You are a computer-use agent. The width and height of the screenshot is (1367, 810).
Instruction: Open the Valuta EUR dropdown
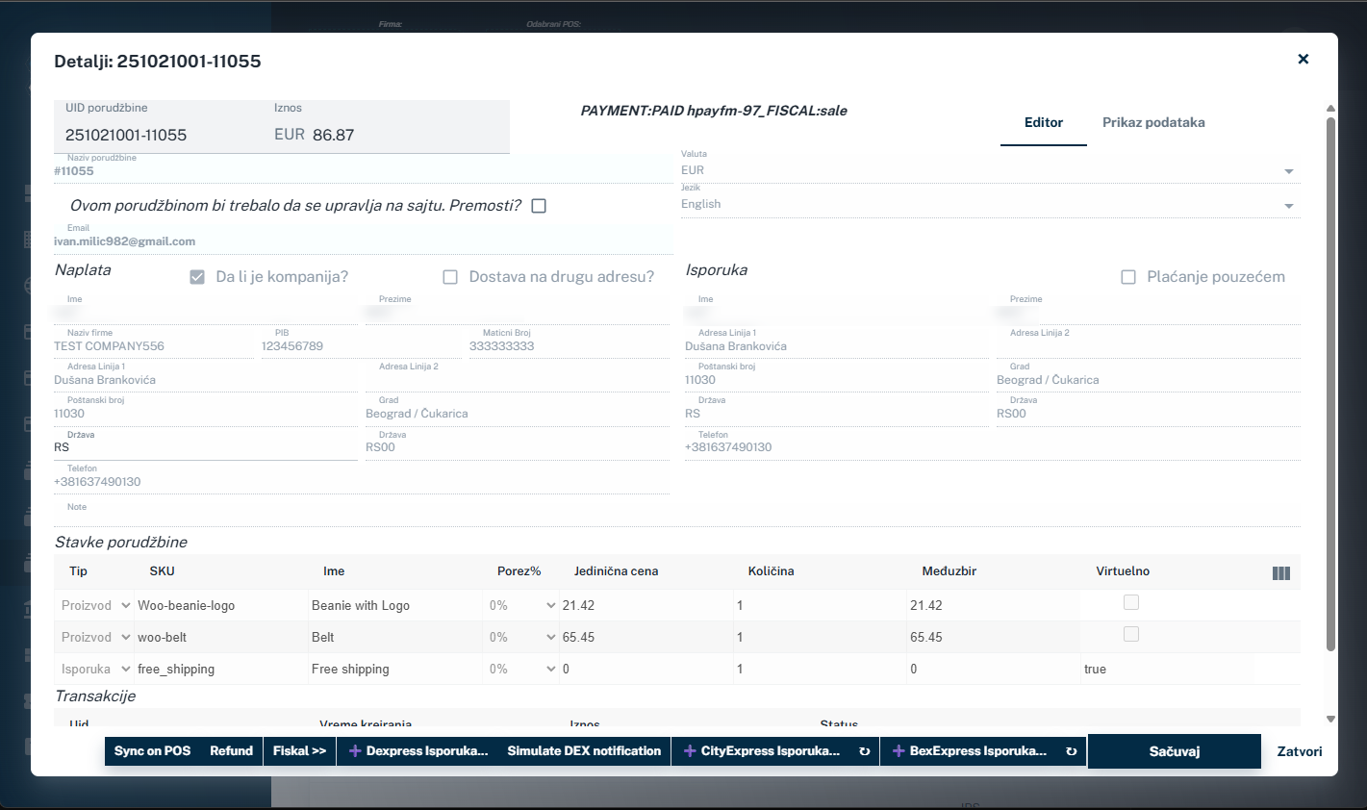[x=1288, y=171]
